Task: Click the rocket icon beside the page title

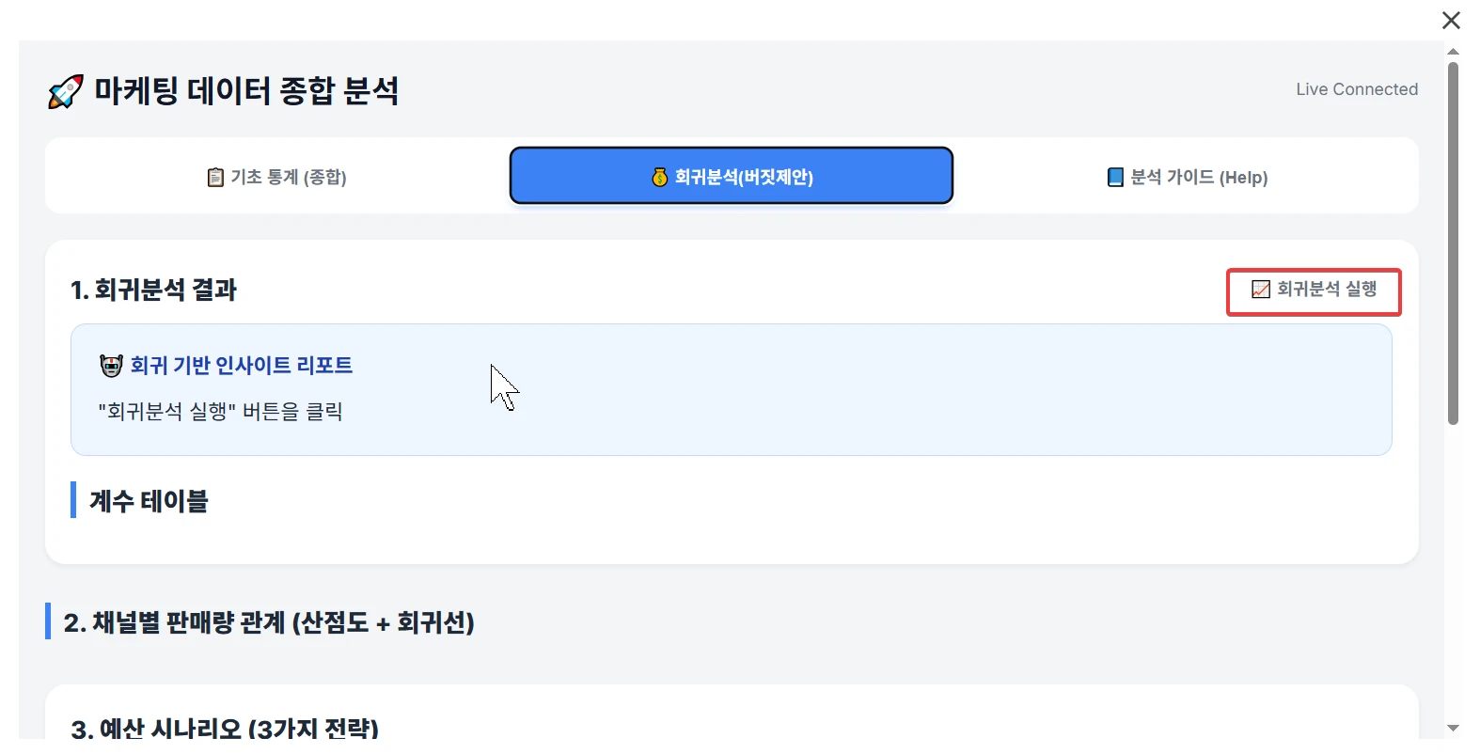Action: click(65, 91)
